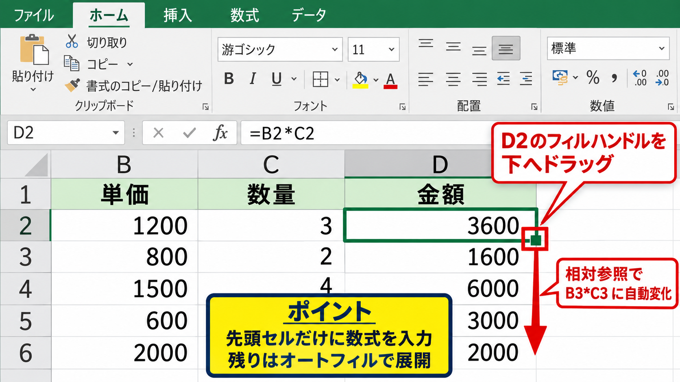Open the Name Box dropdown arrow
680x382 pixels.
coord(116,133)
